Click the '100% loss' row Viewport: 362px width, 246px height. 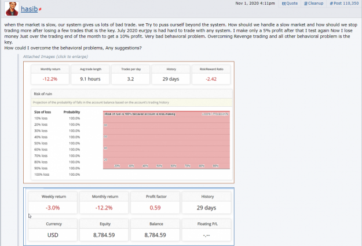57,174
